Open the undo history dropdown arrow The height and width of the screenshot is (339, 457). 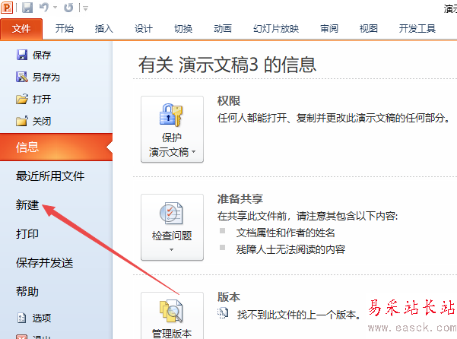click(55, 8)
